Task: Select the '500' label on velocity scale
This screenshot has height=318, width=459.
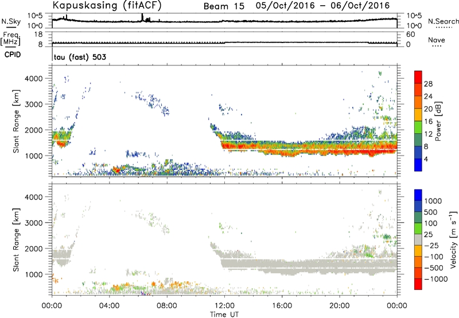Action: click(431, 212)
